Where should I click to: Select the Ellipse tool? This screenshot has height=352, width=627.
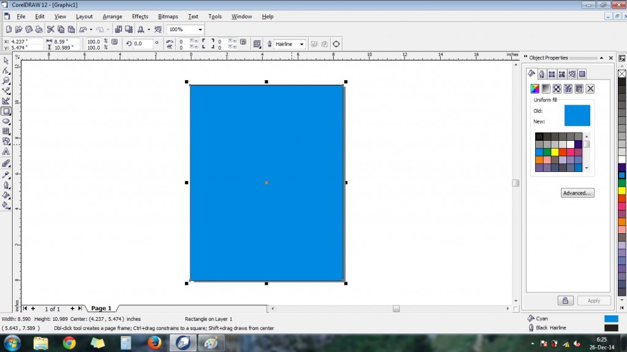click(6, 121)
